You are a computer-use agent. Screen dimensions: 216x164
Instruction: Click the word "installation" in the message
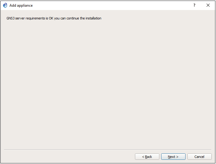[93, 18]
